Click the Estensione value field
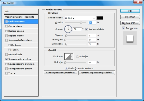Screen dimensions: 144x101 [x=92, y=40]
